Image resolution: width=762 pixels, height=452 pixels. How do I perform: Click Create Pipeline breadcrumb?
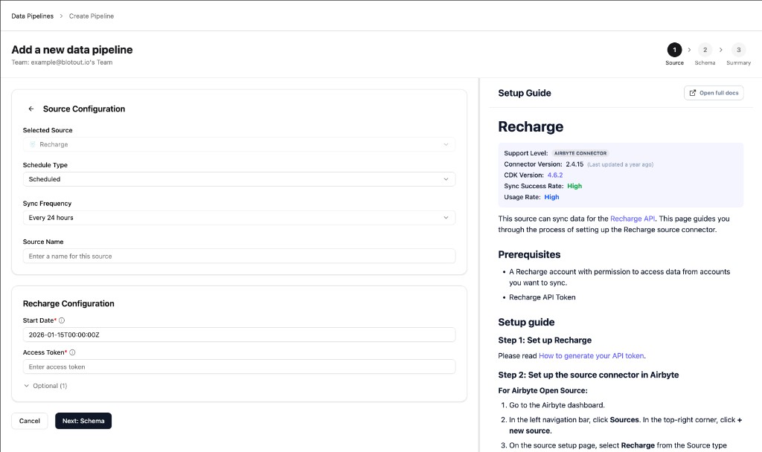(x=92, y=16)
